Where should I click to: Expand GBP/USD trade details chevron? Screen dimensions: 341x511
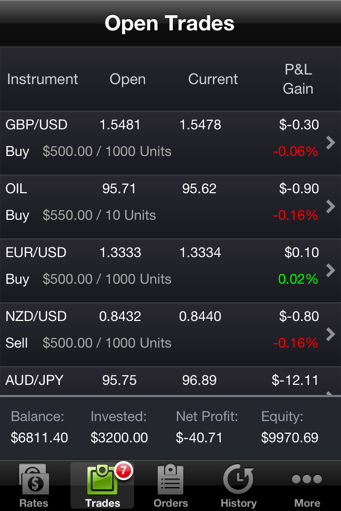coord(330,142)
